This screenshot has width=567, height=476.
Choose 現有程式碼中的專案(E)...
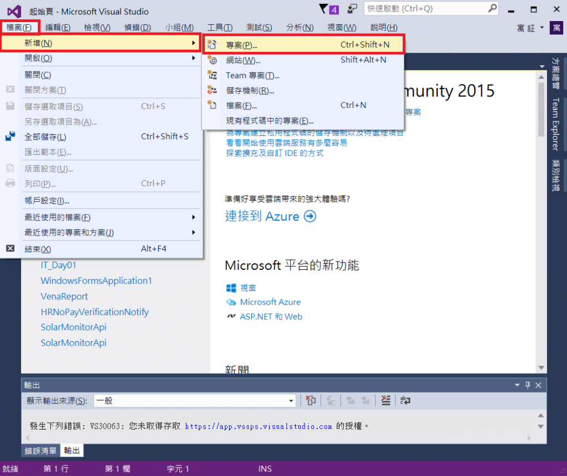(303, 121)
